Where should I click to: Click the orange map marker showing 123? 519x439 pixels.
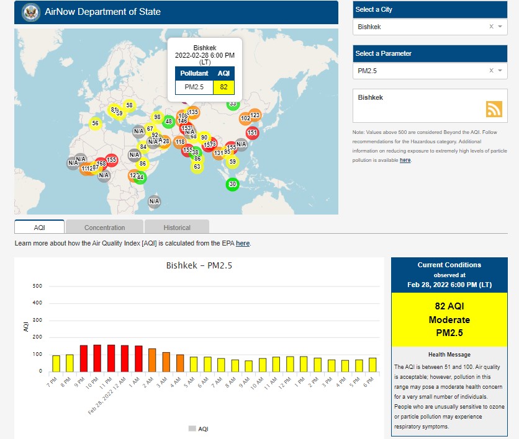[x=255, y=115]
